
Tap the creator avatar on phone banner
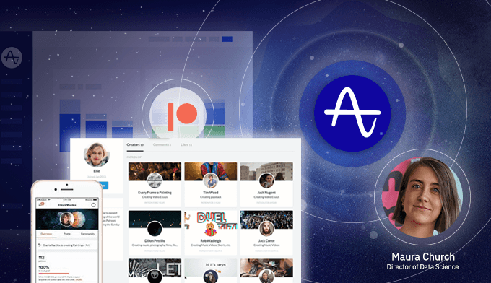[x=66, y=219]
